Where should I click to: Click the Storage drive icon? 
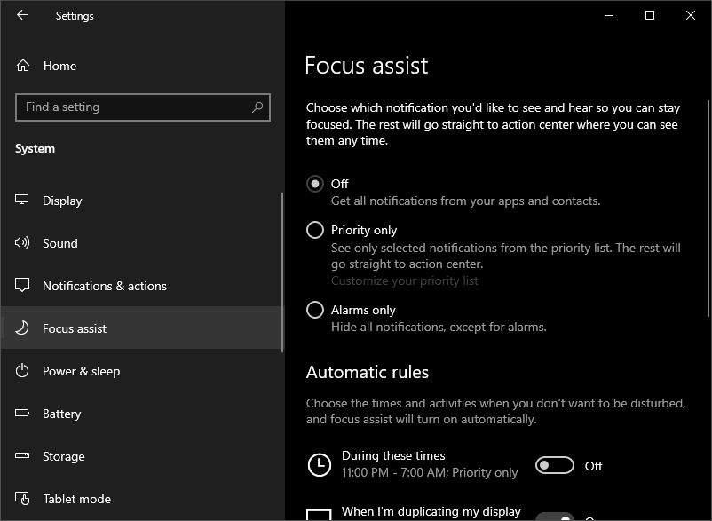point(23,456)
